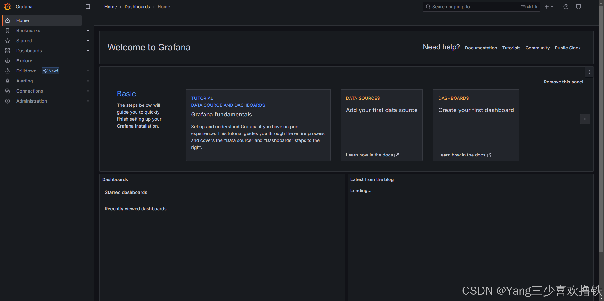
Task: Open the panel three-dot menu
Action: [589, 72]
